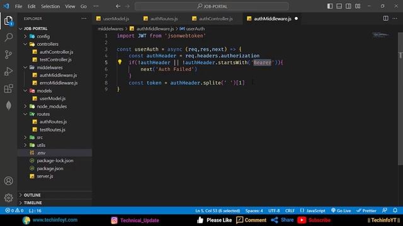Click the code minimap preview
Screen dimensions: 403x226
(381, 35)
